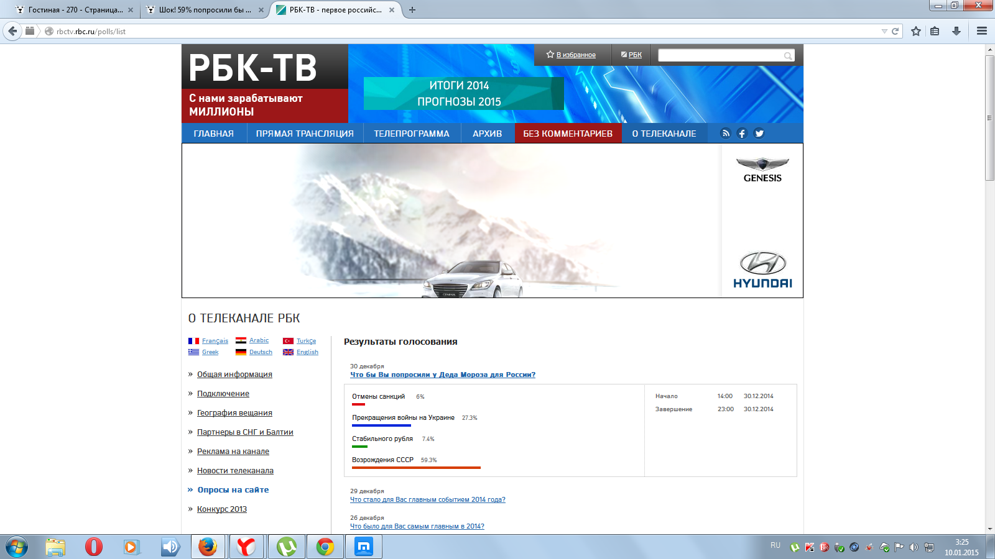This screenshot has height=559, width=995.
Task: Open 'Опросы на сайте' sidebar link
Action: coord(233,490)
